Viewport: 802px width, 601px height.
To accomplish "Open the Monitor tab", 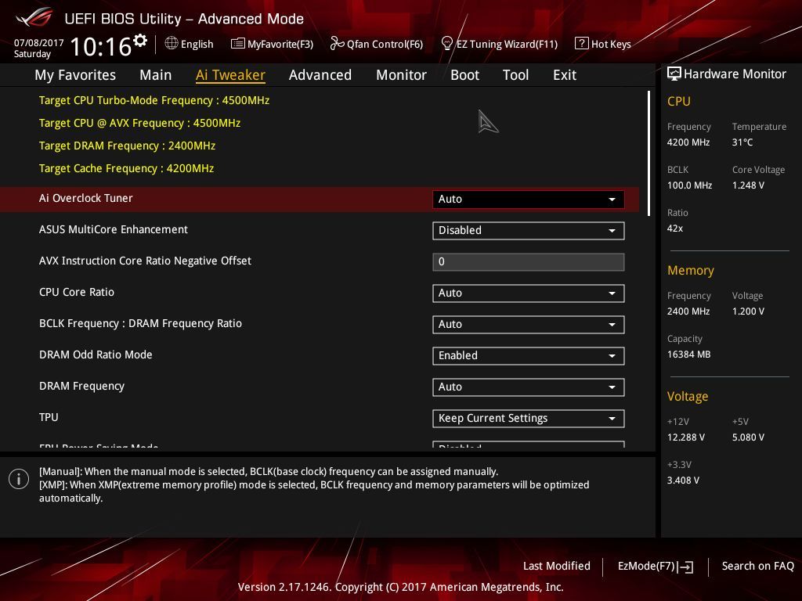I will [402, 74].
